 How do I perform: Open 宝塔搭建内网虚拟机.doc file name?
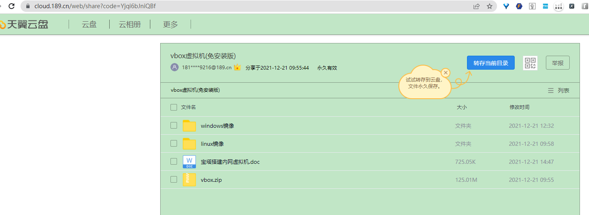pyautogui.click(x=230, y=162)
